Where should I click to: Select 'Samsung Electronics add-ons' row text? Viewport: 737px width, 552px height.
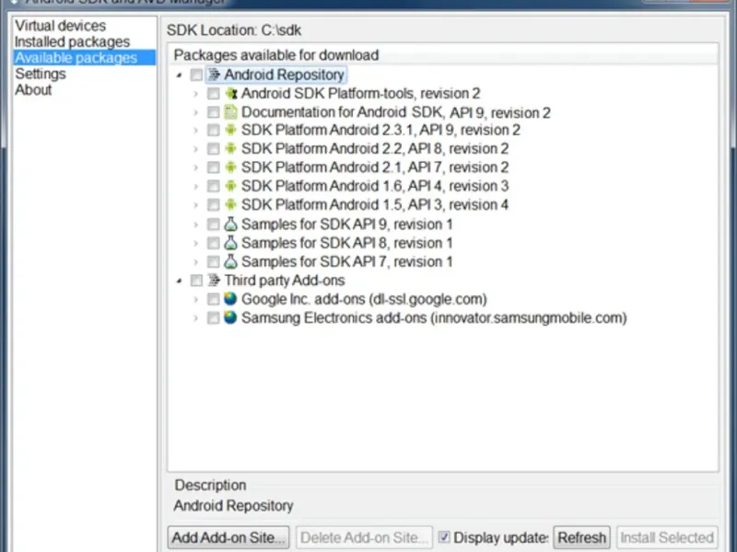[434, 317]
